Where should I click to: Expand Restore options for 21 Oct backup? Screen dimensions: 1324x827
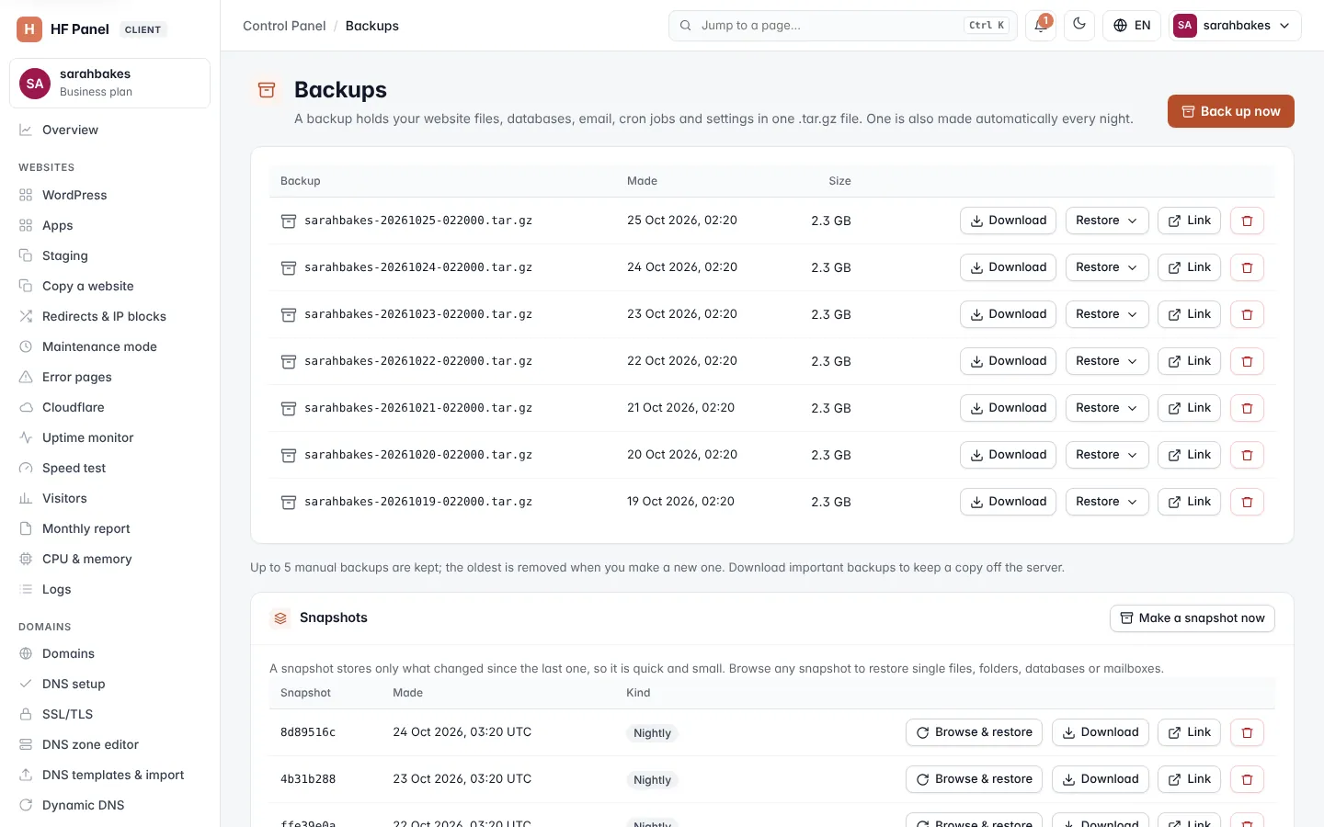pyautogui.click(x=1107, y=408)
